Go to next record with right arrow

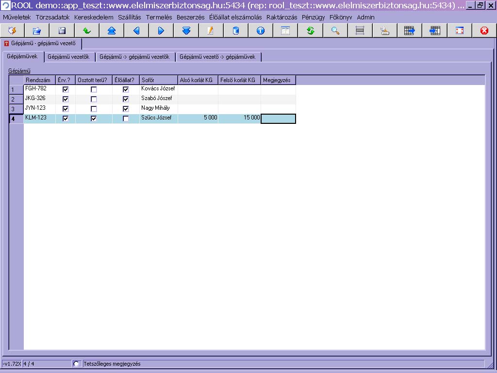pos(161,31)
